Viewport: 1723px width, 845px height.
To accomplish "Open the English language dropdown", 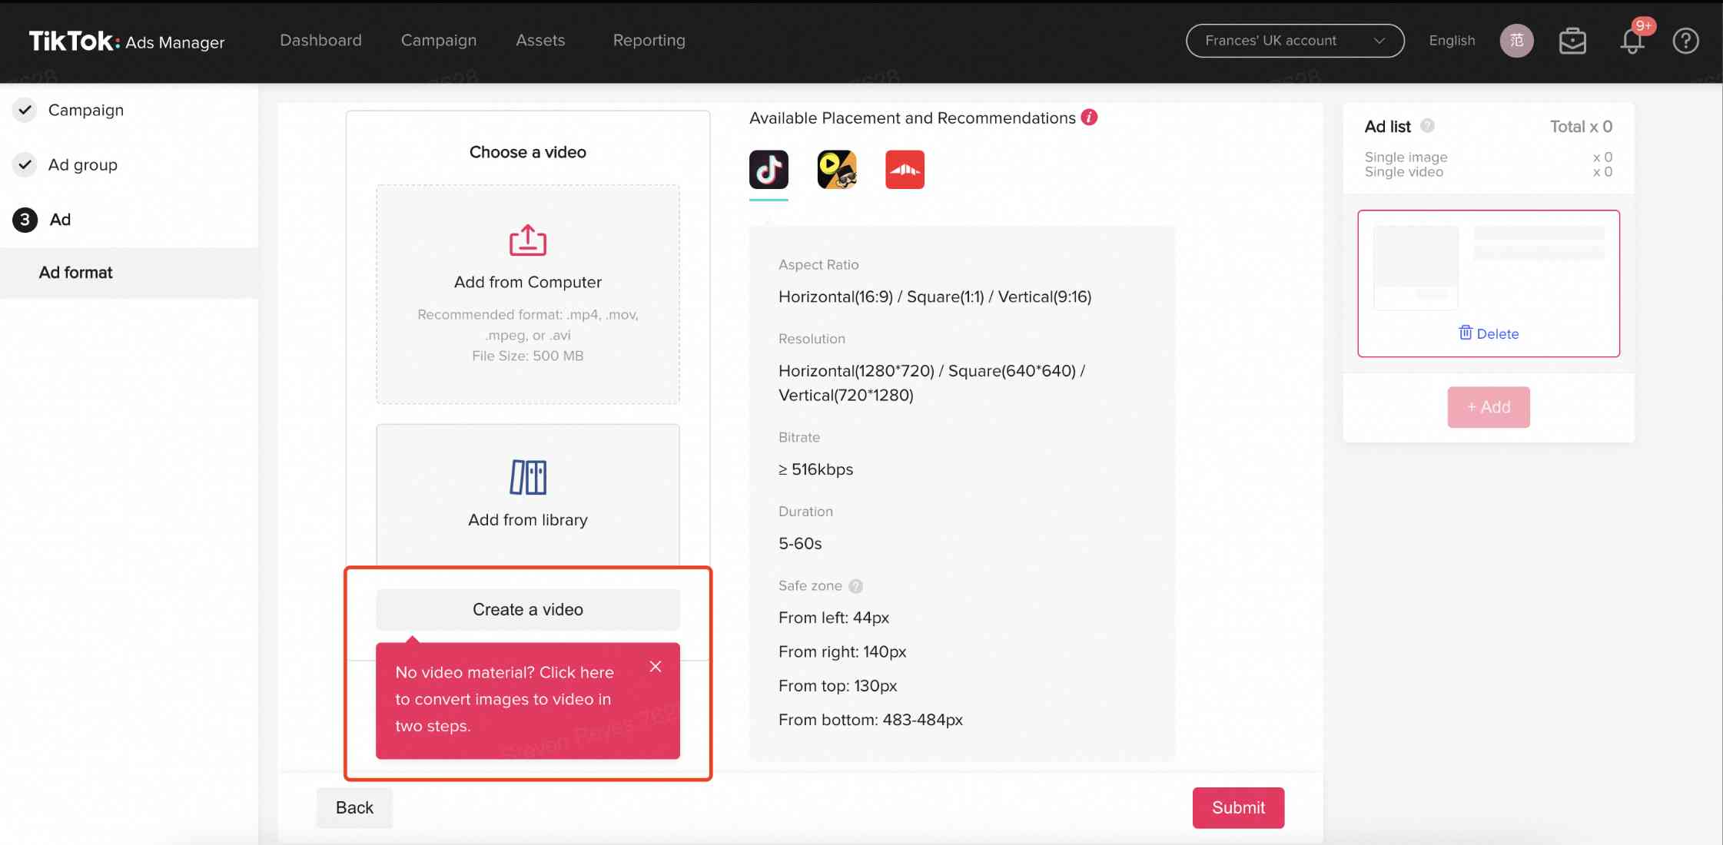I will [1452, 41].
